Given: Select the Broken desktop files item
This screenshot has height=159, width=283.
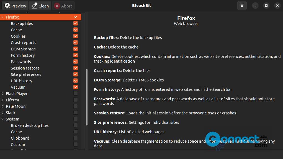Looking at the screenshot, I should click(30, 125).
